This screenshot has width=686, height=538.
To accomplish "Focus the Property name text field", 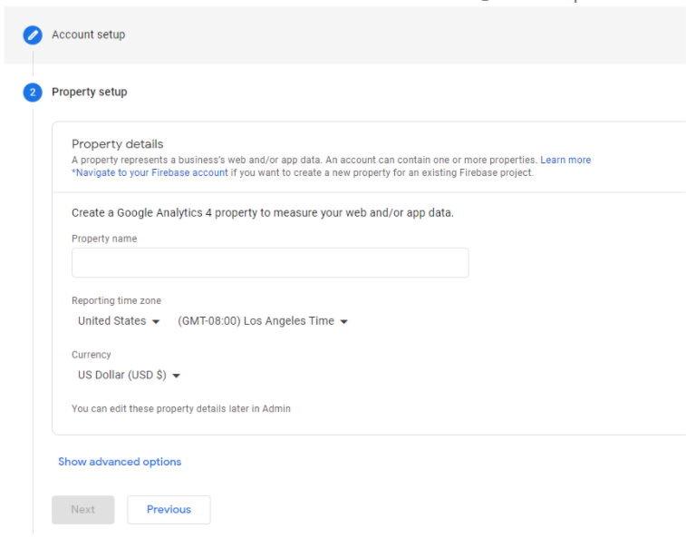I will 270,263.
